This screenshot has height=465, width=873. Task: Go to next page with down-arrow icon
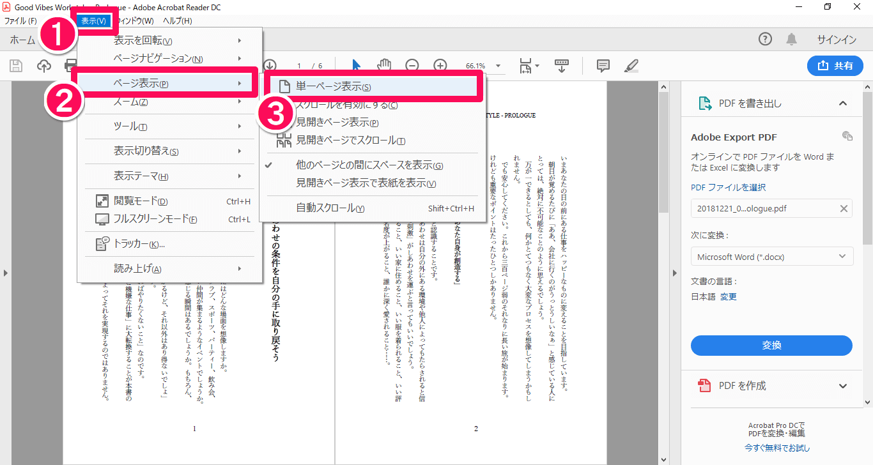coord(270,65)
